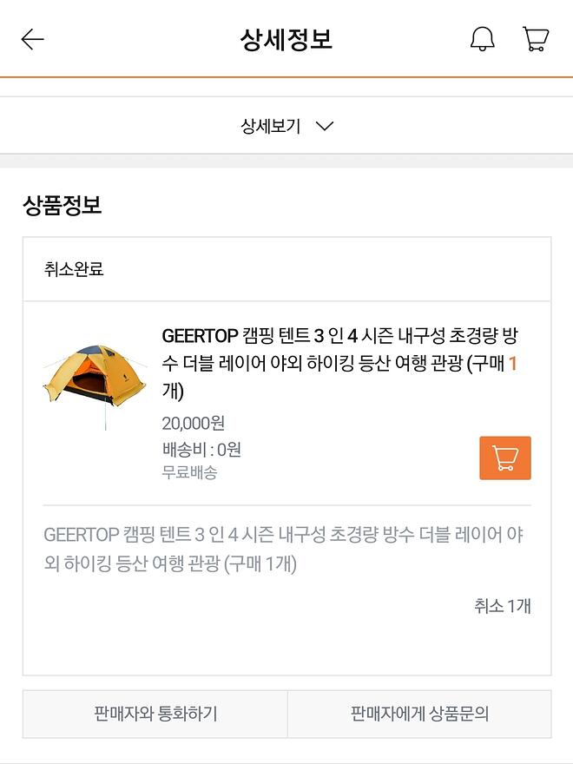
Task: Open the shopping cart in the header
Action: pos(536,40)
